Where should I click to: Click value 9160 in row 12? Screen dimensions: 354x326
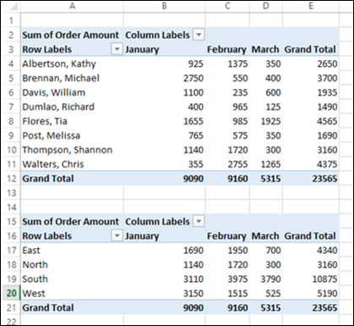pos(238,179)
